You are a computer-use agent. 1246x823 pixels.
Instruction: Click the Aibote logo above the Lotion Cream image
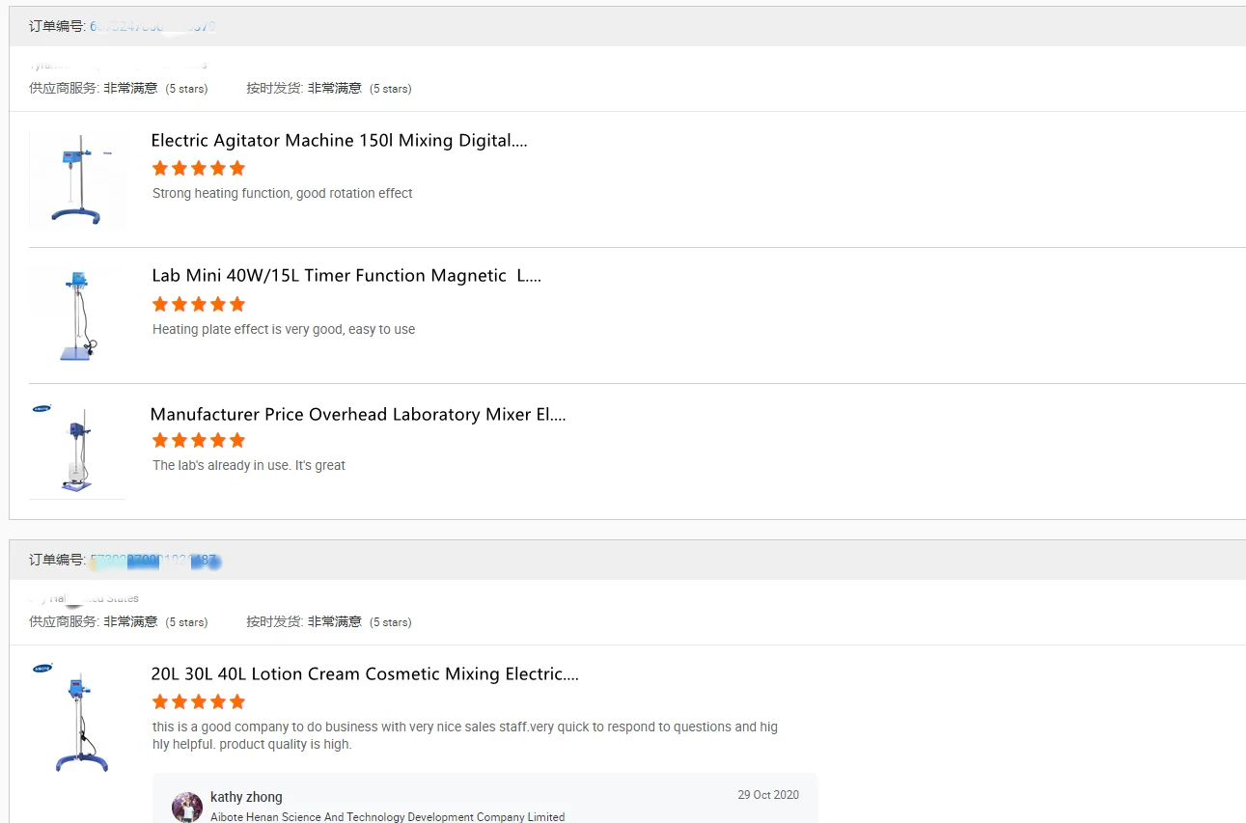click(x=42, y=668)
